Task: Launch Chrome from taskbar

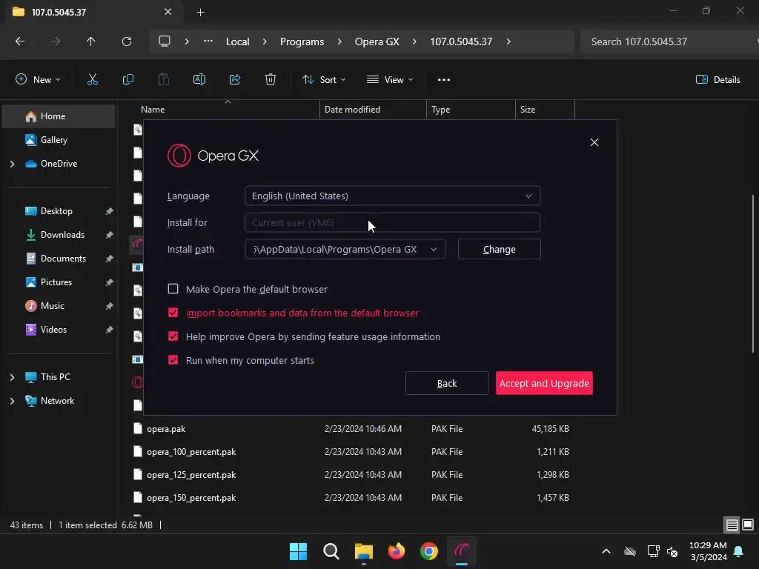Action: pyautogui.click(x=429, y=551)
